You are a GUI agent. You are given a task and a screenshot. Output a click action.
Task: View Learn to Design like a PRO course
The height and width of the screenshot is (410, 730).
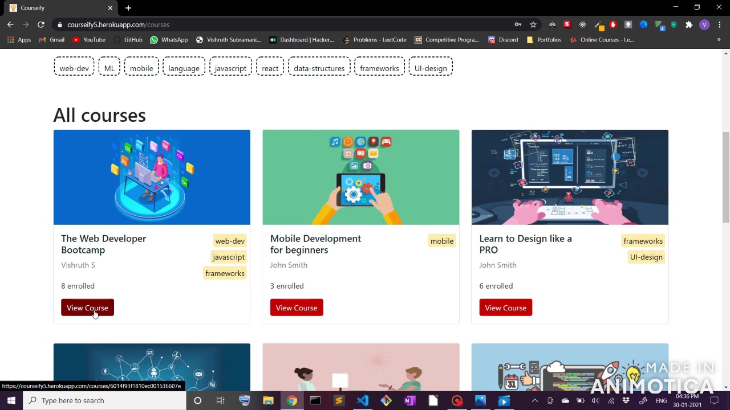505,308
